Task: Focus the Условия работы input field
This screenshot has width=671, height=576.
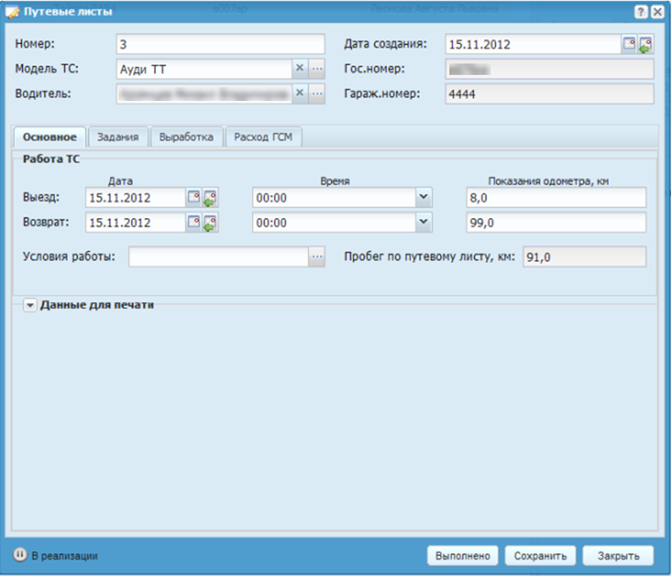Action: pos(219,256)
